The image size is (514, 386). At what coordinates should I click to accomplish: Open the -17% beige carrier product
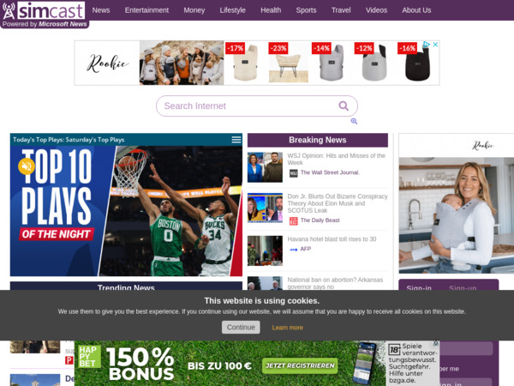point(246,63)
